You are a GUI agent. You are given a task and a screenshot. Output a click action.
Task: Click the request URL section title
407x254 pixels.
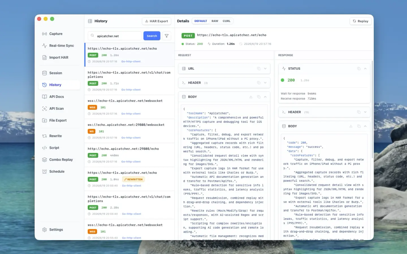(191, 69)
